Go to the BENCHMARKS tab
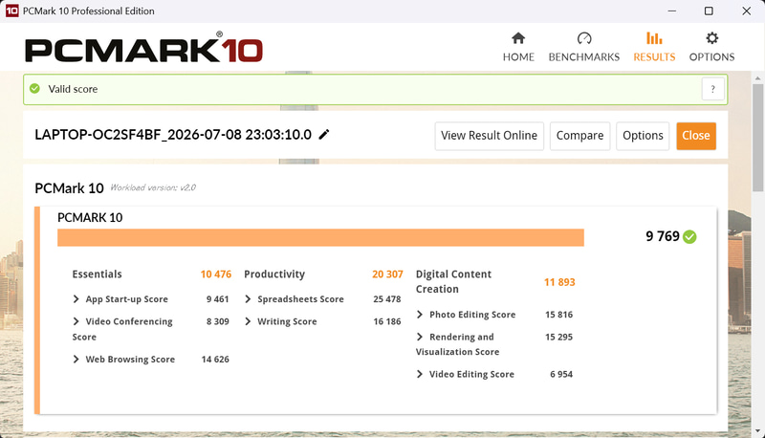Viewport: 765px width, 438px height. (584, 47)
